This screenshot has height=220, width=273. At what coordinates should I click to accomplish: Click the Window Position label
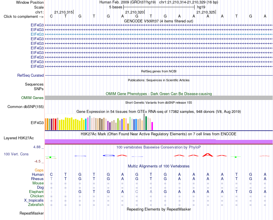(x=30, y=2)
